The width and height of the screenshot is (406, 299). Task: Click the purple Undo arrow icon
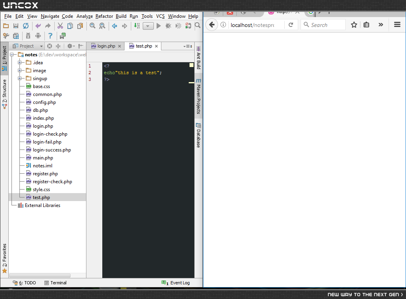coord(38,26)
